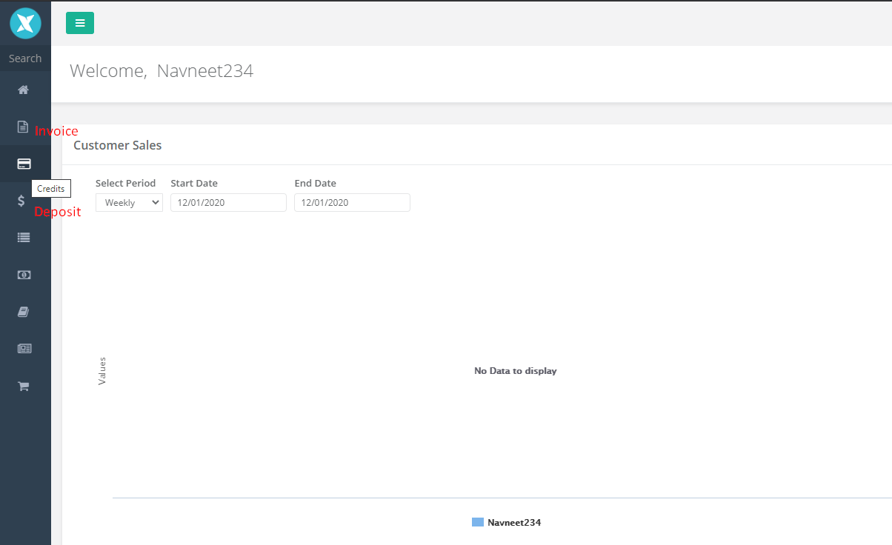
Task: Go to the Home dashboard icon
Action: point(24,90)
